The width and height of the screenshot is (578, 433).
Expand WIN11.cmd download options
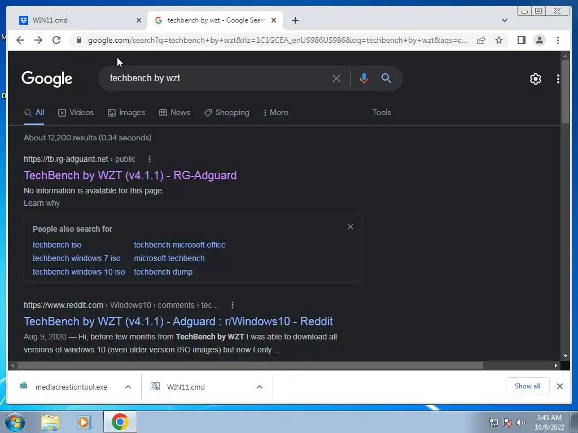pyautogui.click(x=260, y=387)
